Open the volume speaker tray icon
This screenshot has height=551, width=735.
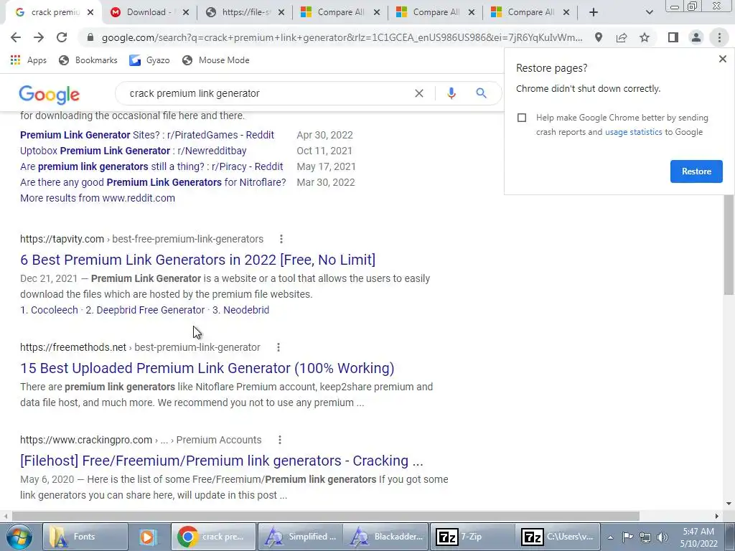tap(663, 537)
